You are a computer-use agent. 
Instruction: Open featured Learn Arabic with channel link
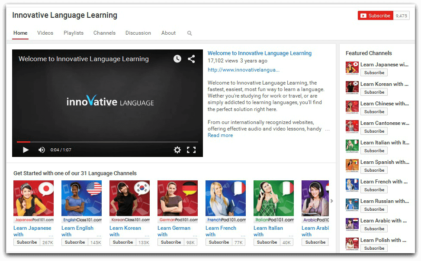click(x=383, y=221)
